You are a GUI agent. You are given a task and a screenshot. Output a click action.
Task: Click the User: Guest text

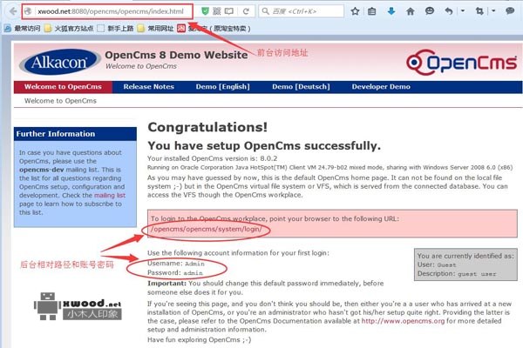(437, 264)
